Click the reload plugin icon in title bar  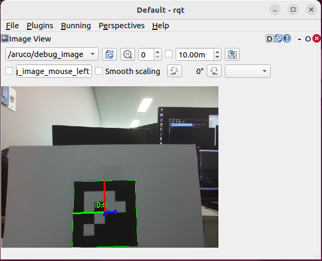[278, 38]
